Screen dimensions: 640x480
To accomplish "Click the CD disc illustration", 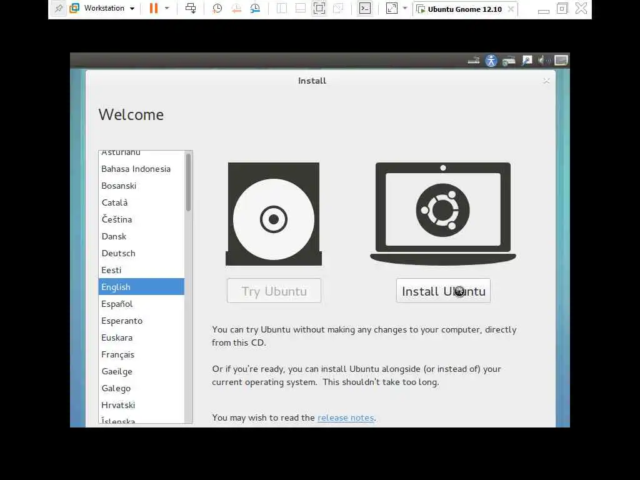I will tap(274, 214).
